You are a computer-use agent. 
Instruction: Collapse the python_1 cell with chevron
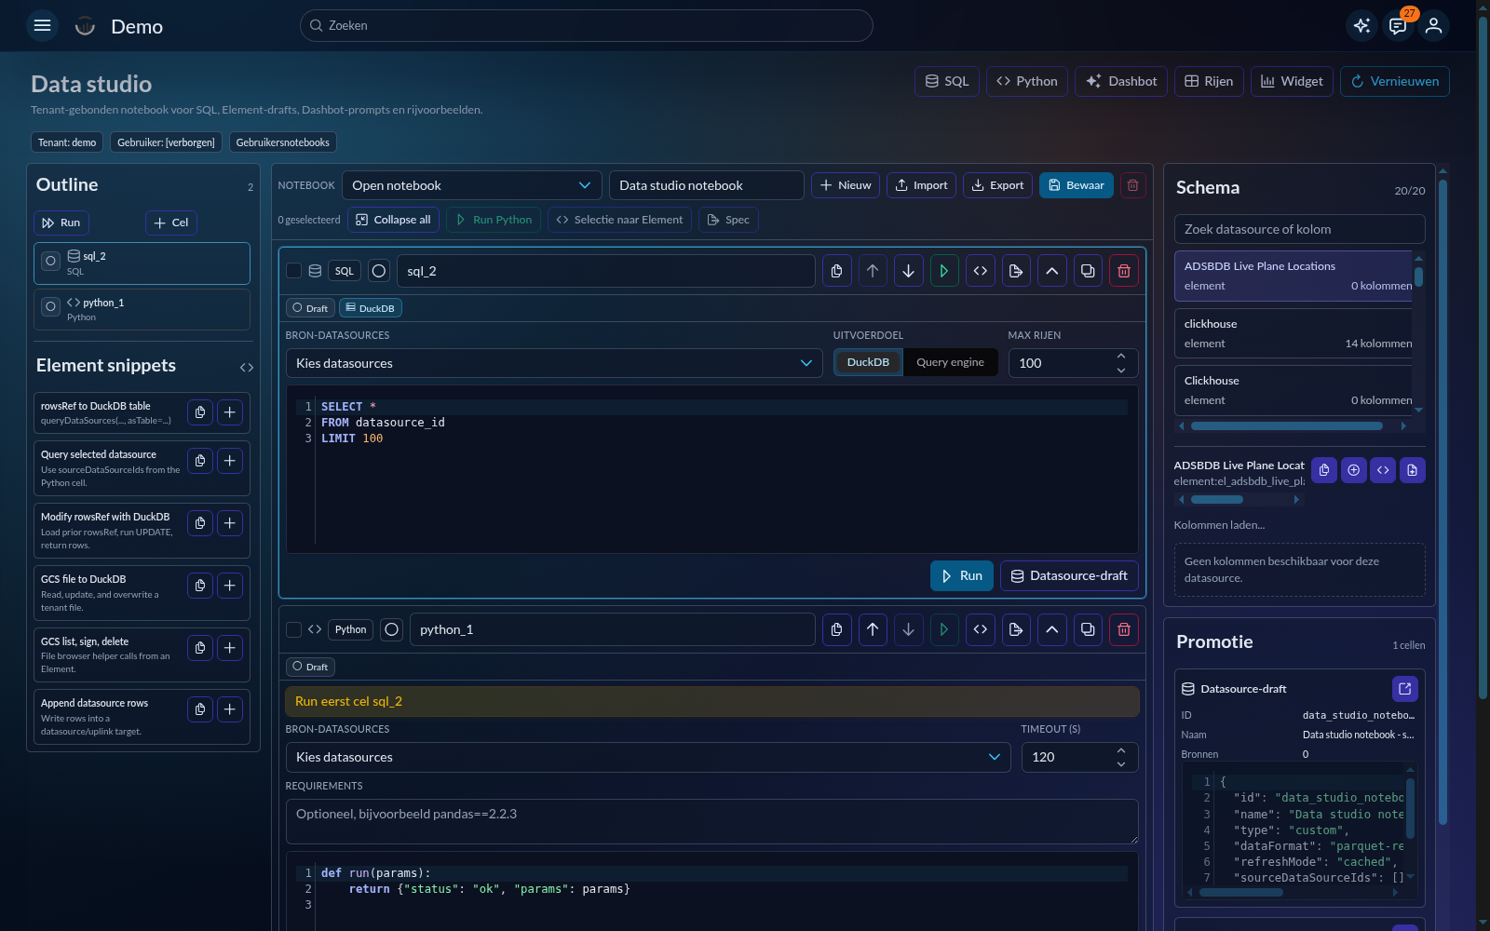tap(1052, 629)
